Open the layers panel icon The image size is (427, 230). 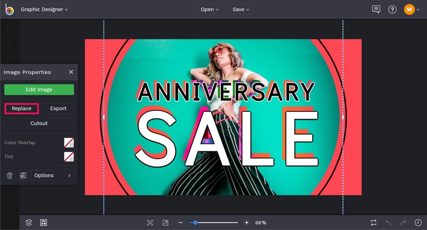28,223
